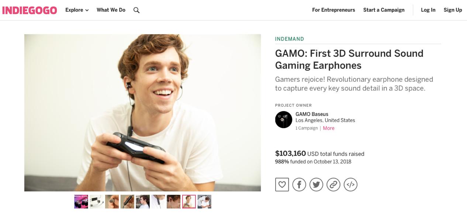Open the embed code icon
Viewport: 467px width, 215px height.
pos(350,184)
